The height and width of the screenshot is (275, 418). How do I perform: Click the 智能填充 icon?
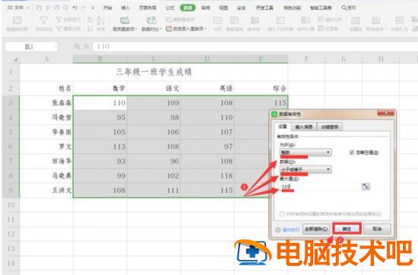pos(234,20)
